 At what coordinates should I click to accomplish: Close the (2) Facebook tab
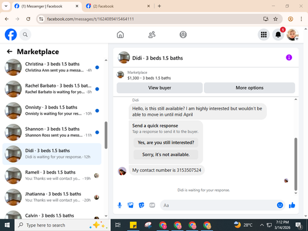click(x=148, y=6)
